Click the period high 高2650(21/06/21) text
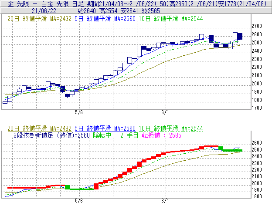Image resolution: width=272 pixels, height=206 pixels. click(194, 3)
